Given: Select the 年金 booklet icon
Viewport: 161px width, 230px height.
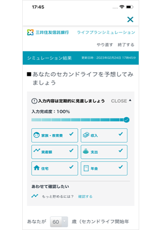Looking at the screenshot, I should point(86,168).
